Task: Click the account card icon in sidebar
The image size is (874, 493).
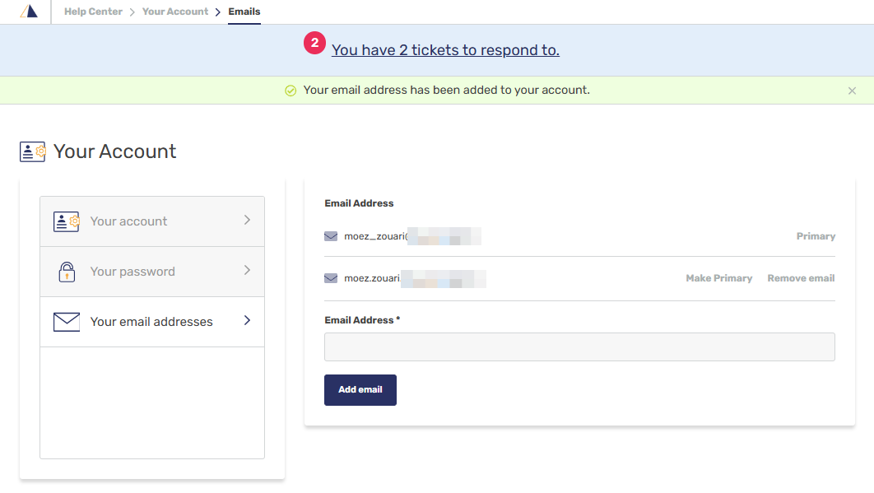Action: point(67,221)
